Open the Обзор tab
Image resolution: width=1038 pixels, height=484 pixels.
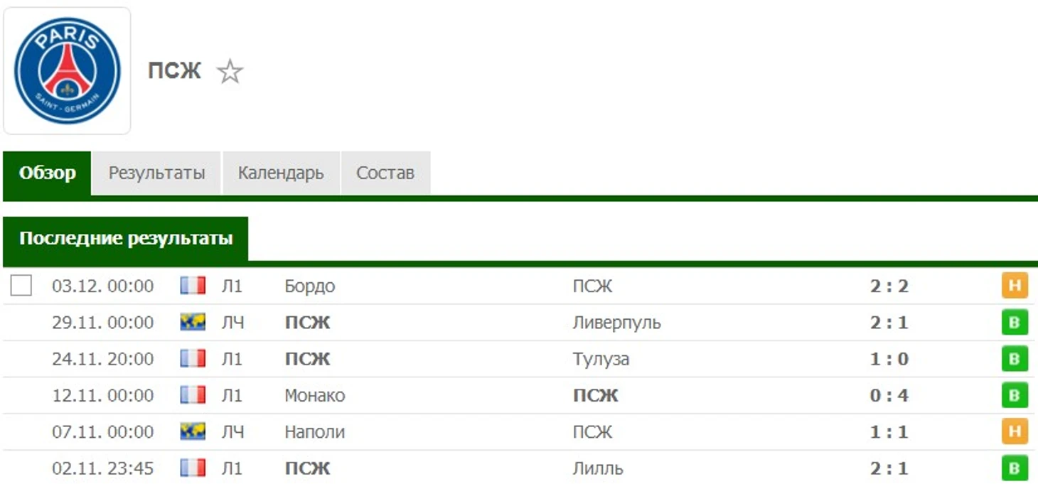click(x=48, y=173)
